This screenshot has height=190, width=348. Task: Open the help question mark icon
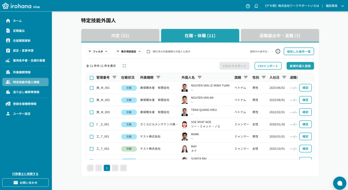(248, 6)
